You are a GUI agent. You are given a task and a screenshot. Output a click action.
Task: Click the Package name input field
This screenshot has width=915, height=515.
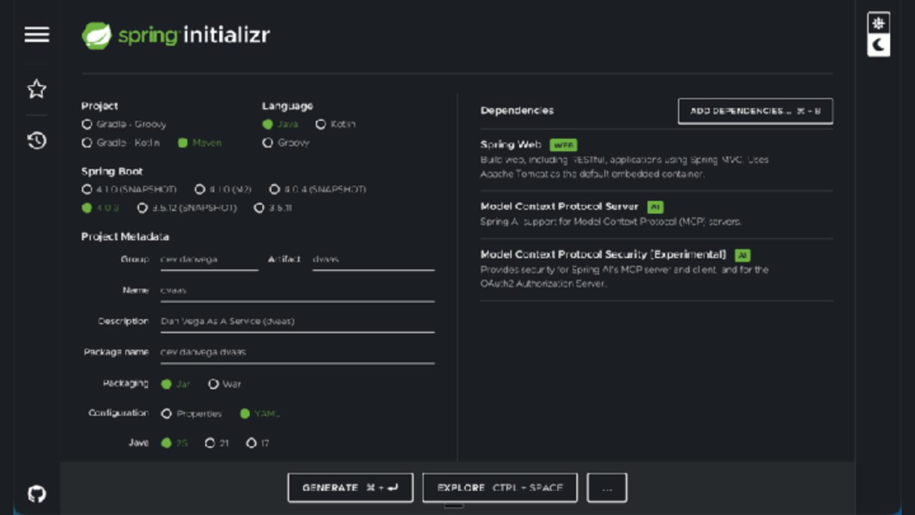297,352
